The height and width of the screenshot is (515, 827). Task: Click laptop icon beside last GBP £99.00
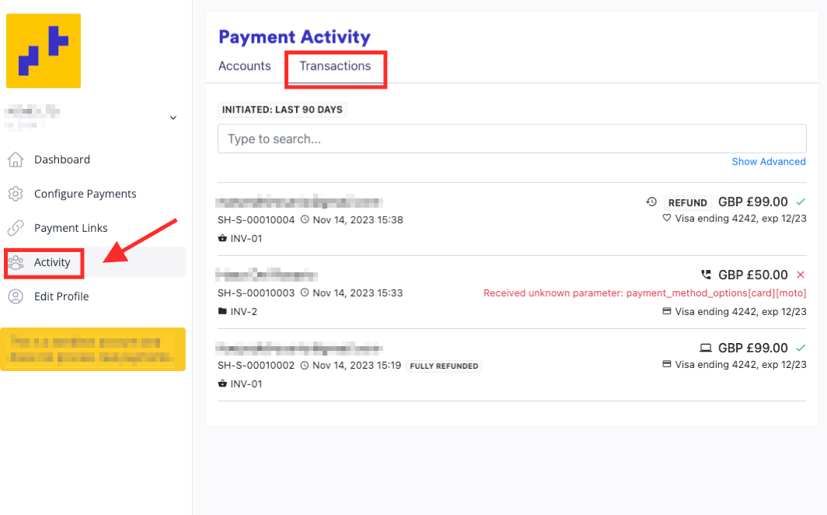706,348
